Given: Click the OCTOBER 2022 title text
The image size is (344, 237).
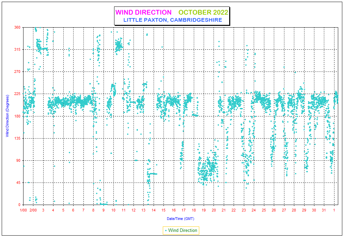Looking at the screenshot, I should pyautogui.click(x=203, y=12).
